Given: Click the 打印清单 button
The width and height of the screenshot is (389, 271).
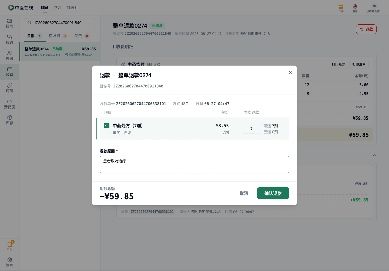Looking at the screenshot, I should pos(359,64).
